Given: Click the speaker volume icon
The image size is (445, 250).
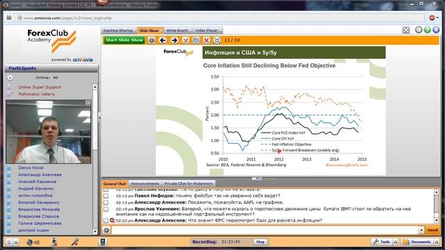Looking at the screenshot, I should point(33,242).
